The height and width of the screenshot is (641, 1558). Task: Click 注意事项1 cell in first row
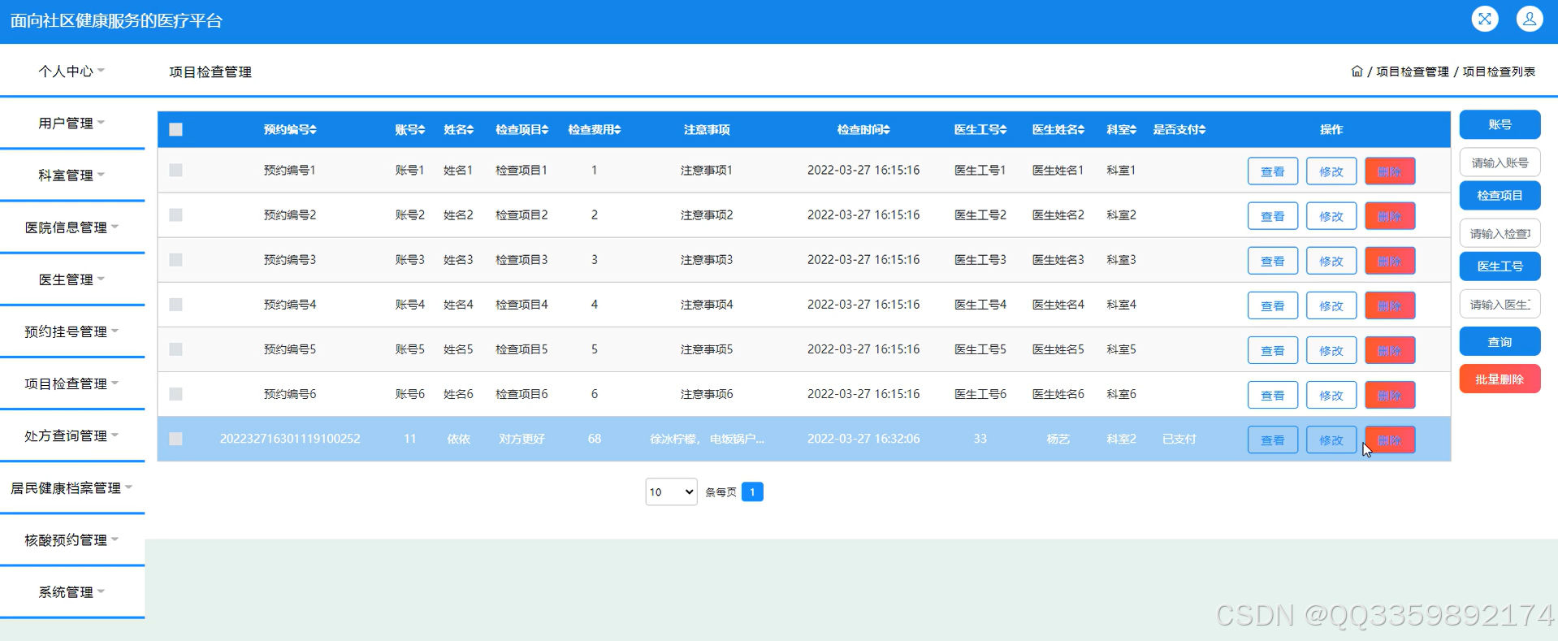tap(707, 171)
